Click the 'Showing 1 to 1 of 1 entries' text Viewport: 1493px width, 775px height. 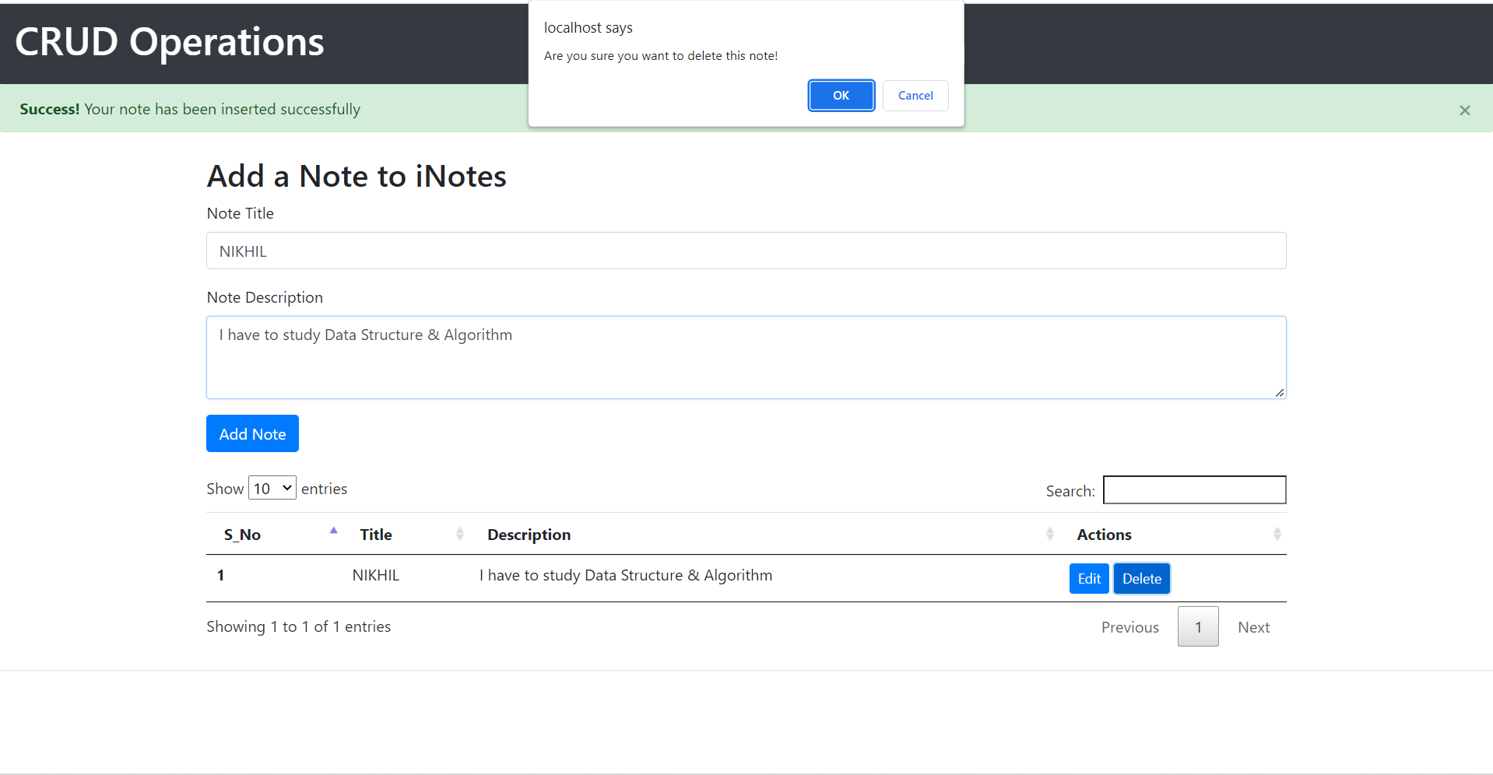[299, 627]
